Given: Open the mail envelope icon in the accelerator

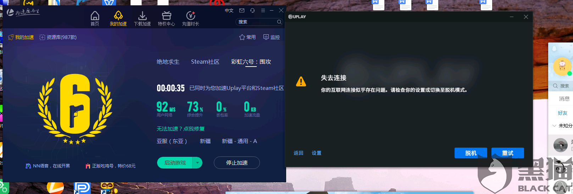Looking at the screenshot, I should [242, 11].
